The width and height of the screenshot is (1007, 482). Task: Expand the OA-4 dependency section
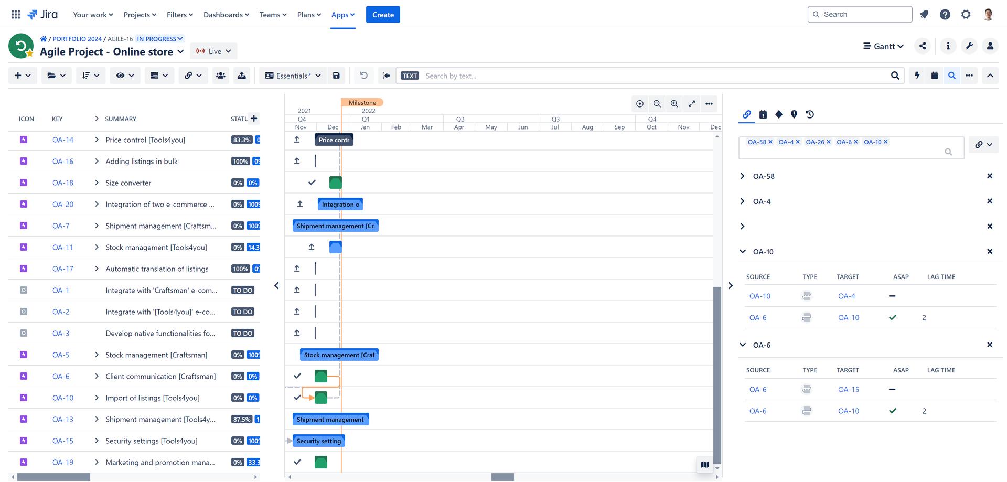tap(742, 201)
